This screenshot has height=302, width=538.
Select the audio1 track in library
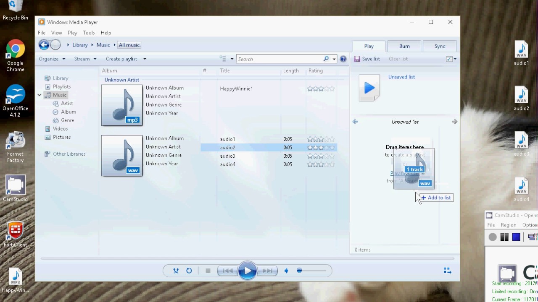coord(227,139)
